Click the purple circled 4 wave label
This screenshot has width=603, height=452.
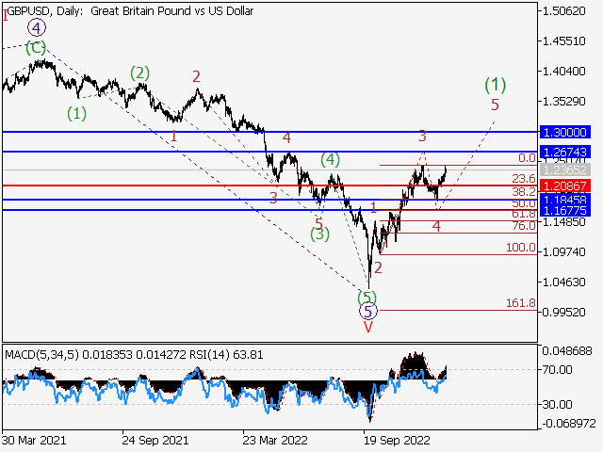[x=37, y=28]
